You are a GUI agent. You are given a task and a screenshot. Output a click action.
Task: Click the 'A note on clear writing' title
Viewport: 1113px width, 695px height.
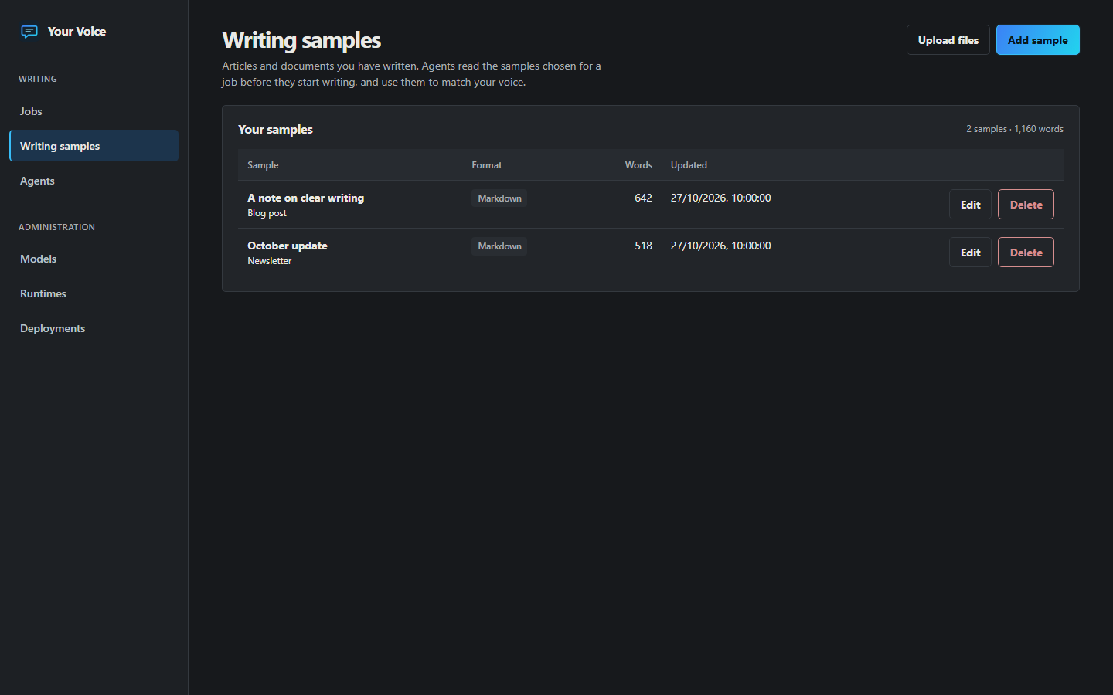coord(305,198)
